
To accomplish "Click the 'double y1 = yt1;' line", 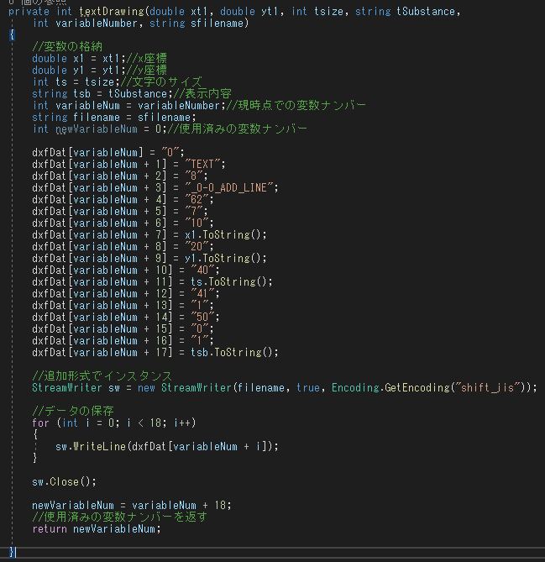I will coord(78,71).
